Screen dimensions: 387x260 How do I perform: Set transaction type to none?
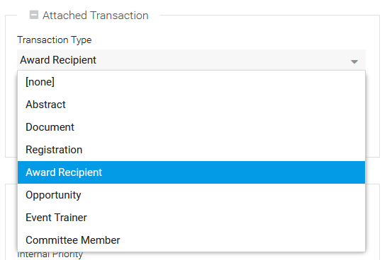[191, 82]
